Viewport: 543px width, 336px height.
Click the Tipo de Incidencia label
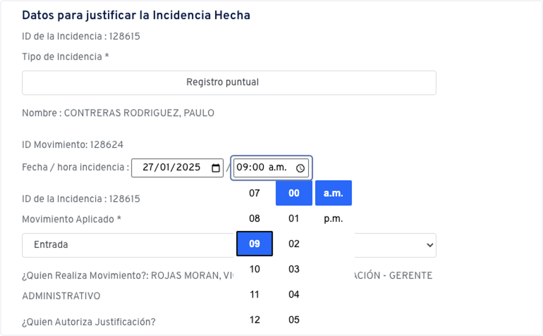66,56
